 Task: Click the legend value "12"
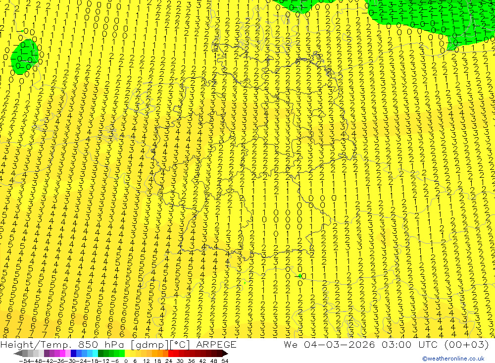(146, 361)
